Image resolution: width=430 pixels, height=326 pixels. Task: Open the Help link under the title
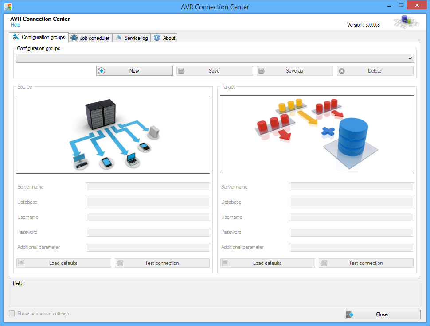point(16,25)
